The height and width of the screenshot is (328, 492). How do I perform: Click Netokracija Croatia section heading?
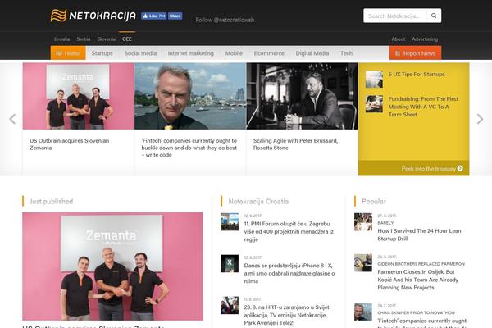click(x=258, y=201)
